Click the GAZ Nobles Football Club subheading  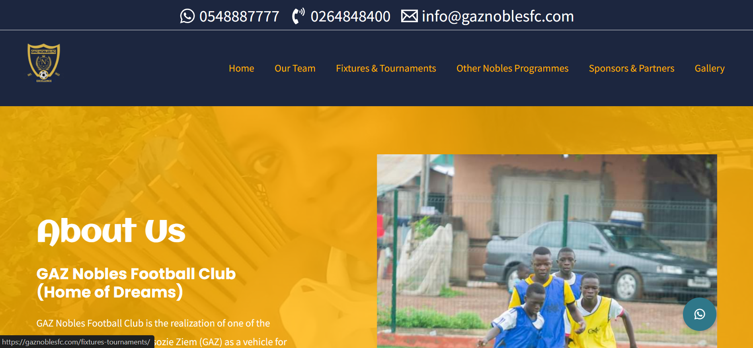coord(136,274)
